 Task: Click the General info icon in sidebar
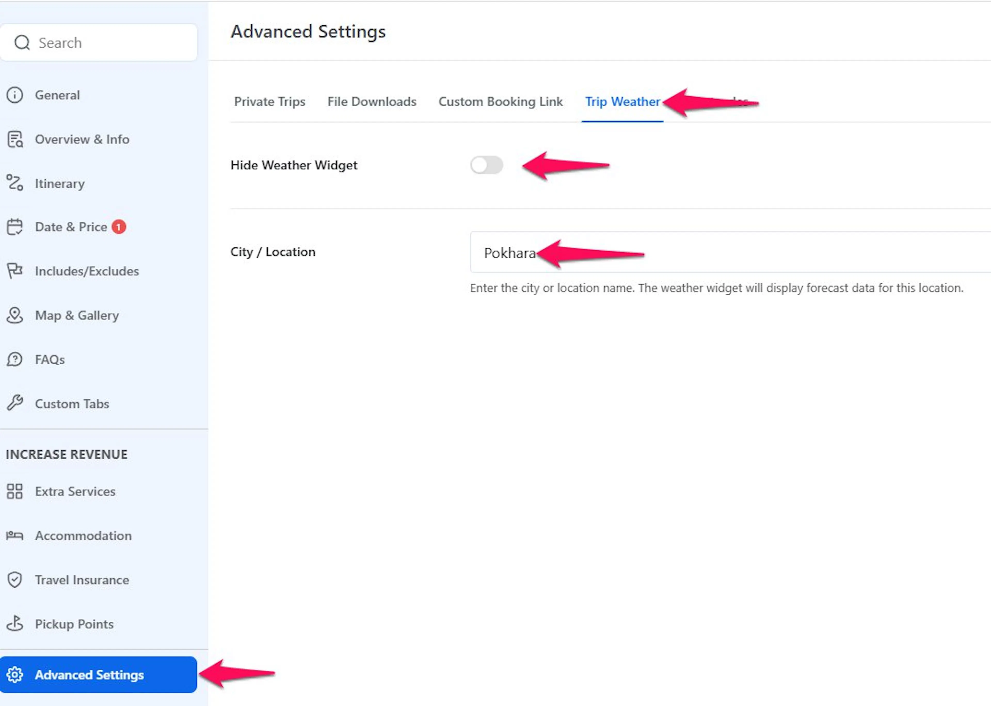15,95
